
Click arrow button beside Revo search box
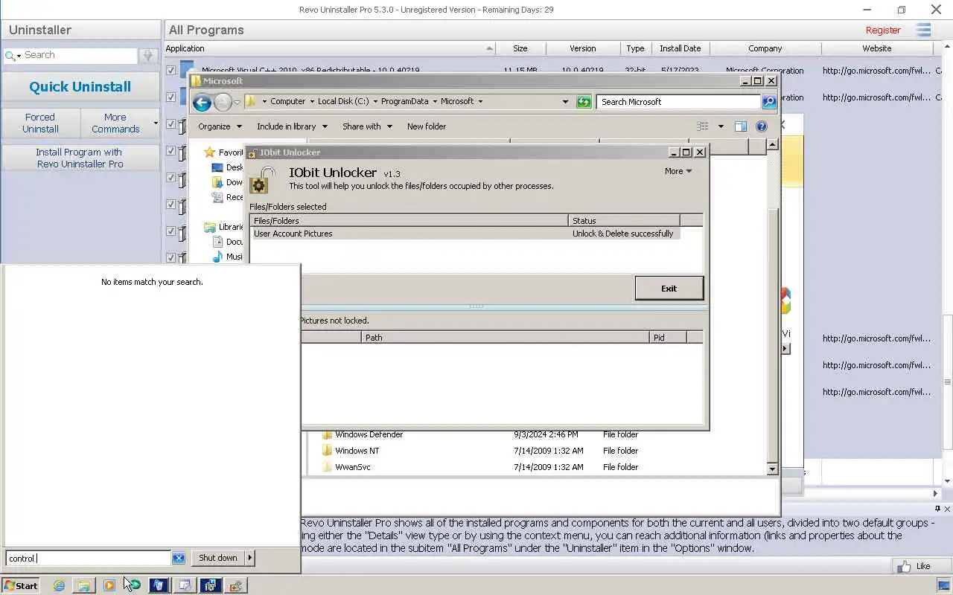click(x=148, y=56)
